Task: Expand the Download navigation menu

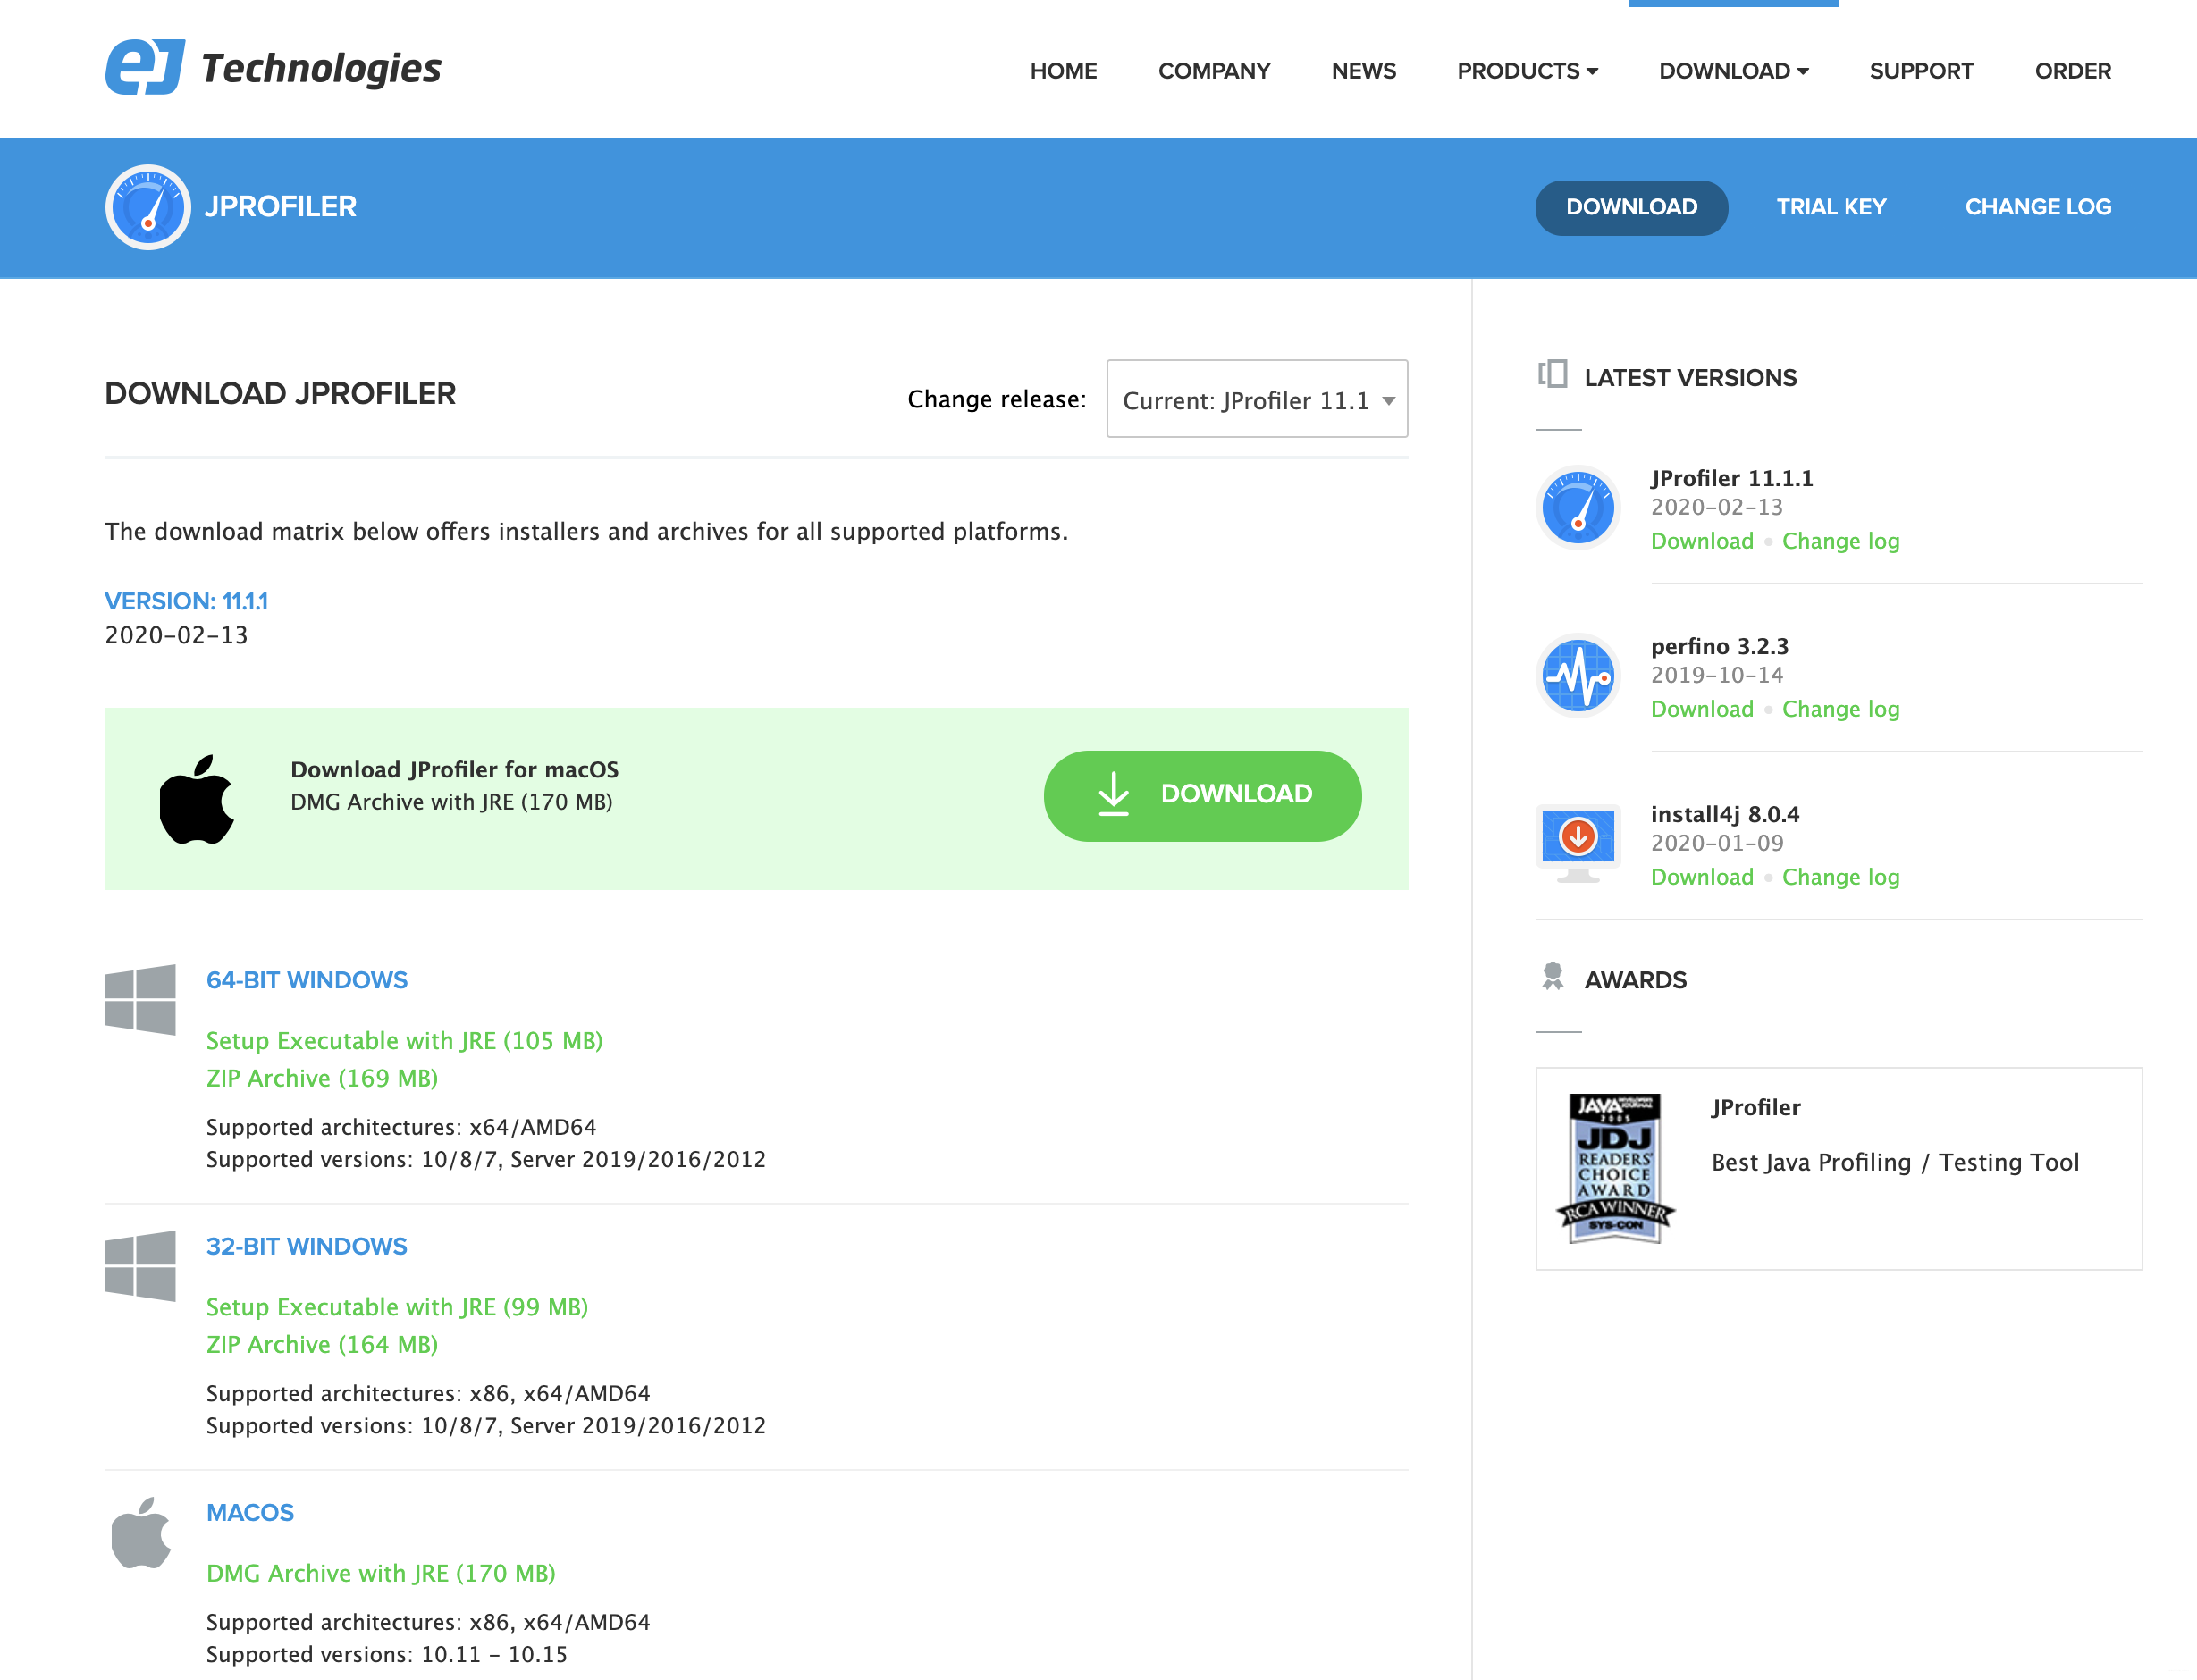Action: click(1733, 71)
